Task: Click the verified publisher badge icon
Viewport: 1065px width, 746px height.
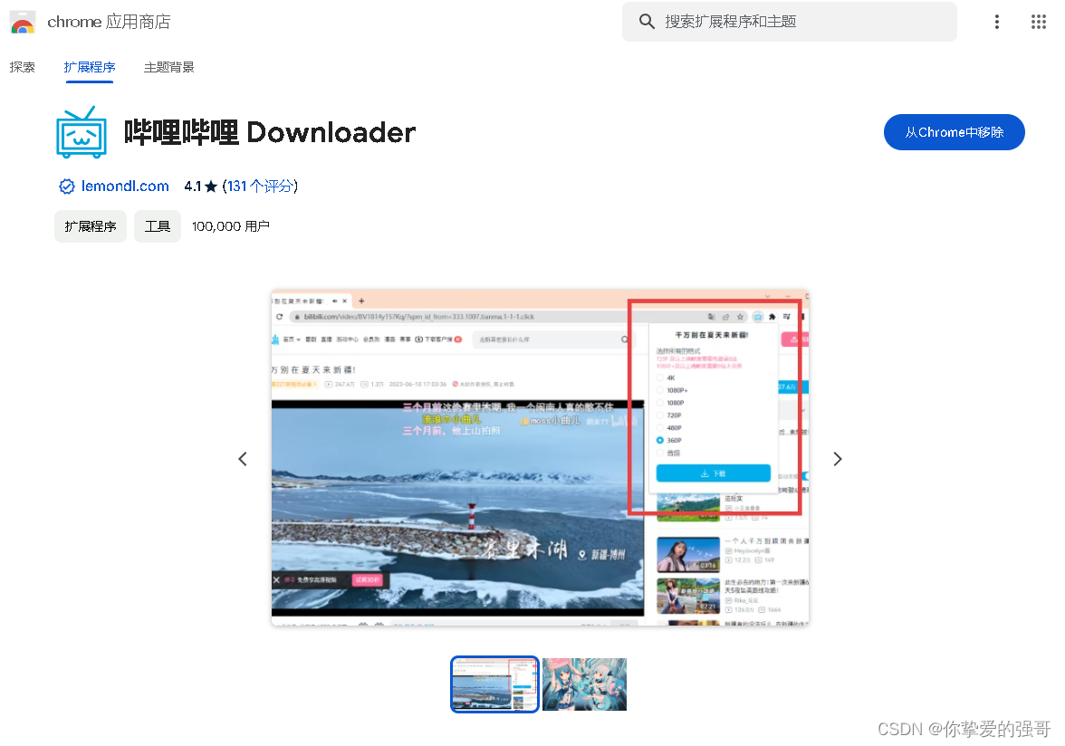Action: (67, 186)
